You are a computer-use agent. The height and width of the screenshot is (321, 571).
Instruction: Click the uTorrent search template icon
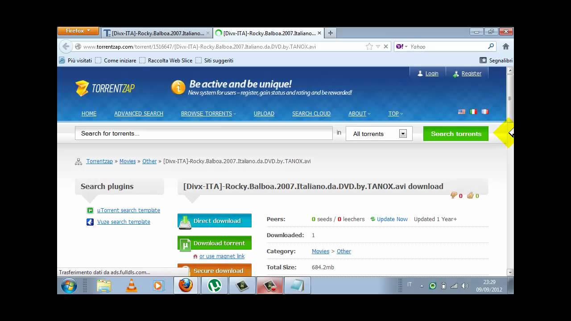[x=90, y=210]
